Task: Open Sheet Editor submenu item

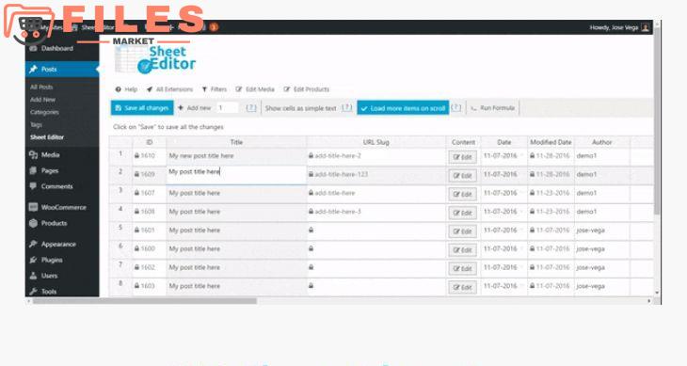Action: [47, 137]
